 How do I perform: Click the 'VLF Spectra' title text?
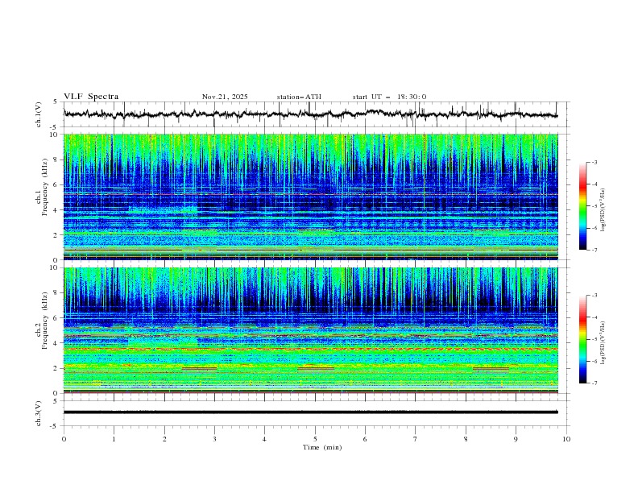click(91, 97)
